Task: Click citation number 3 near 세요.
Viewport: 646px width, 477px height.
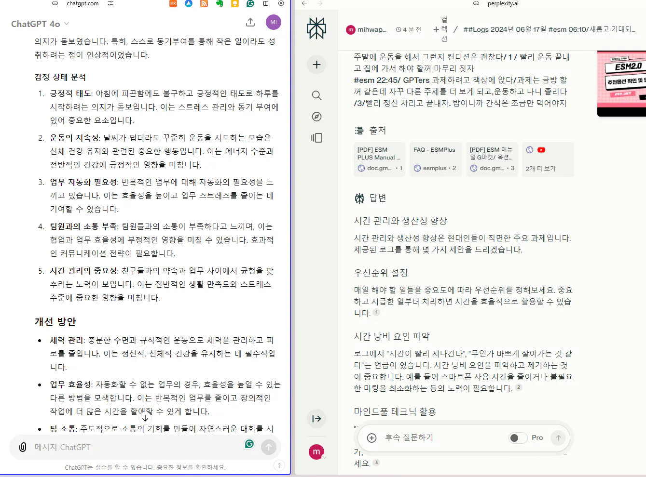Action: (376, 463)
